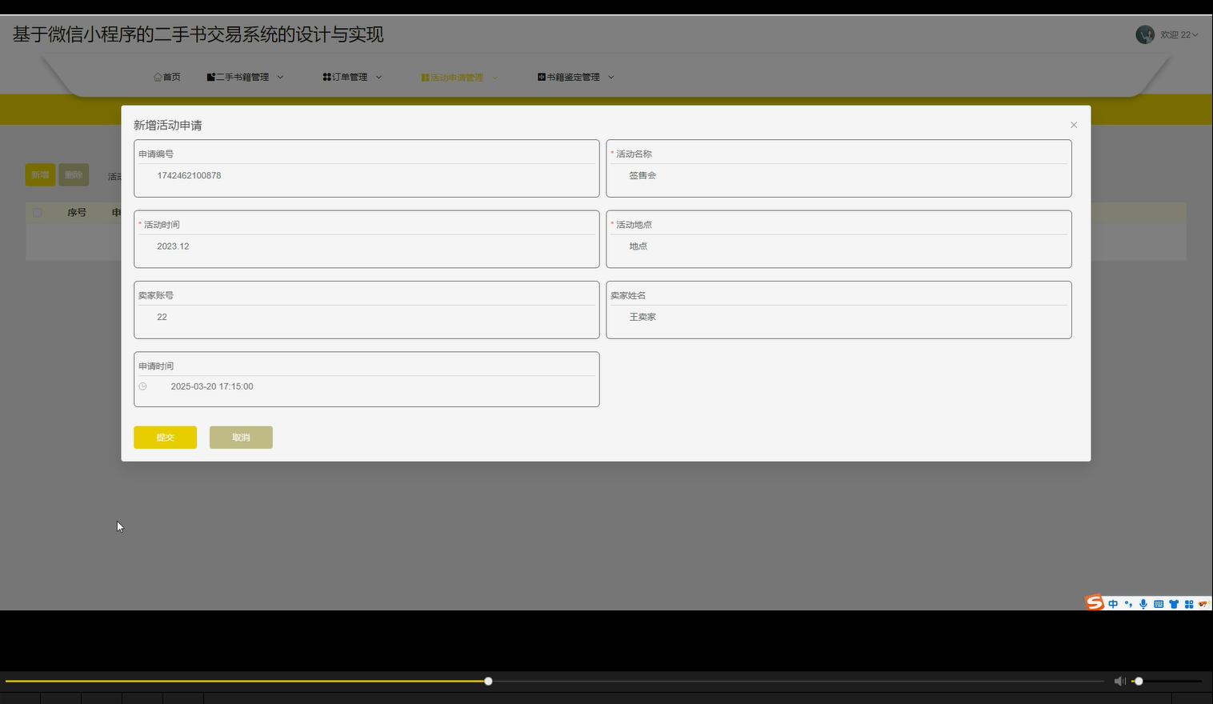Switch input language via the 中 icon

point(1112,603)
